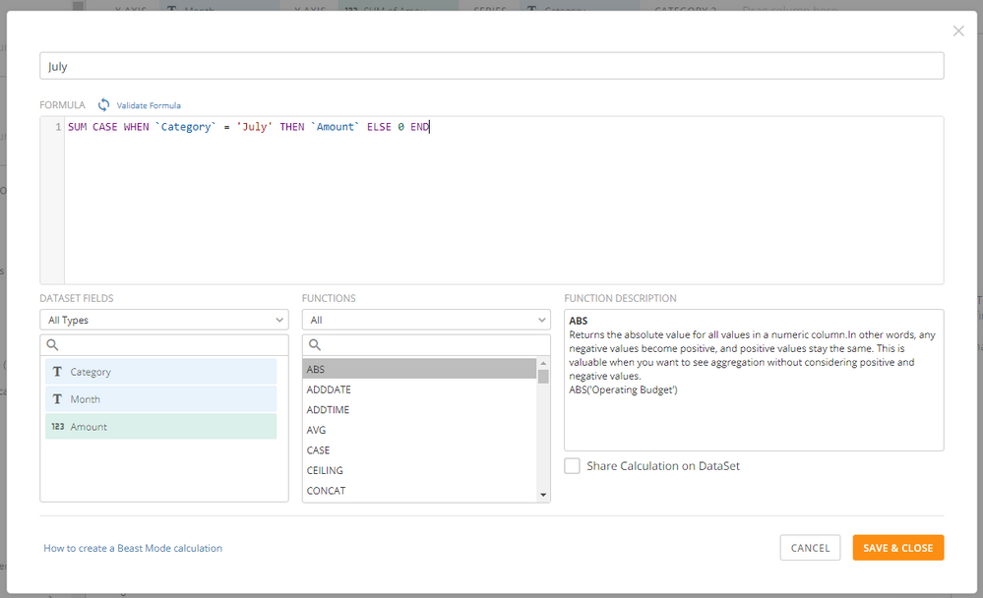
Task: Click inside the formula editor text
Action: (504, 201)
